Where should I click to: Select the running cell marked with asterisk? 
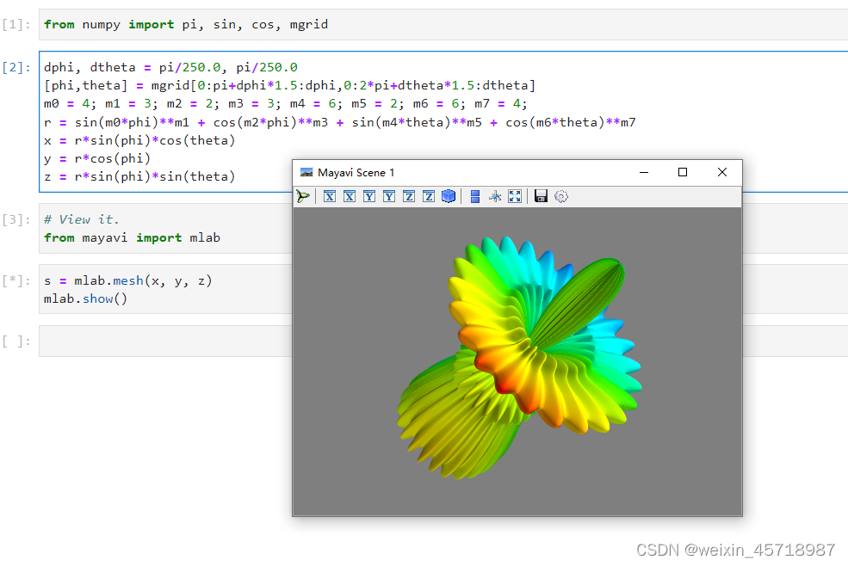[x=22, y=280]
